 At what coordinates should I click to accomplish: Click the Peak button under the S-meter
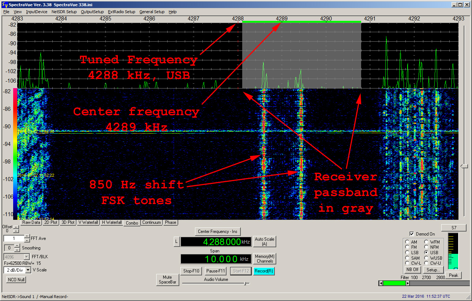point(453,275)
